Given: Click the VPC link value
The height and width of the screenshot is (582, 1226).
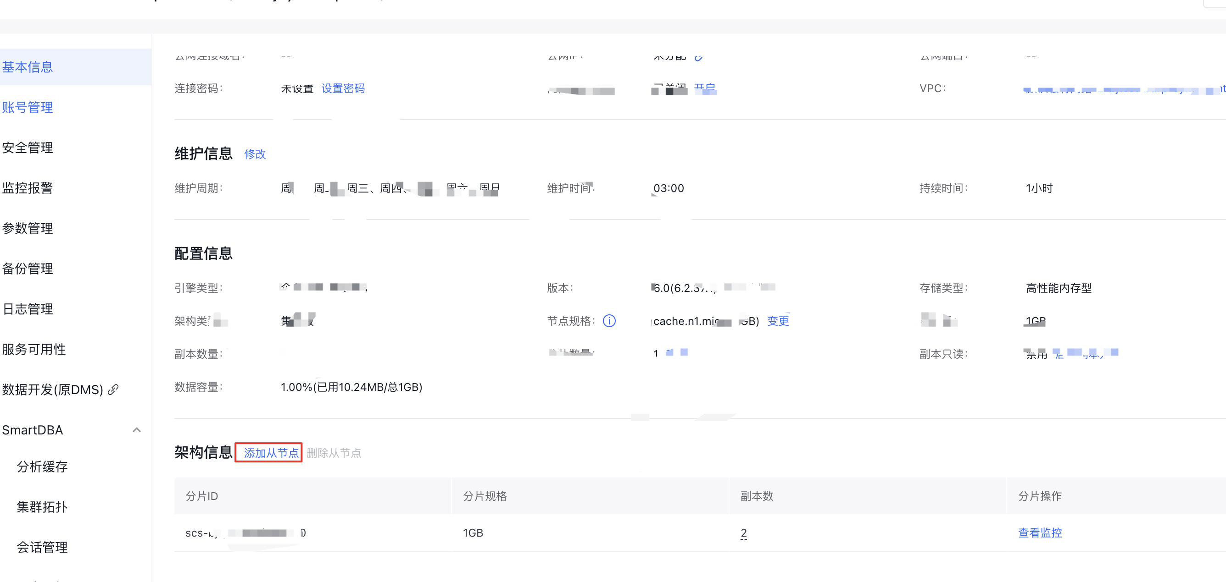Looking at the screenshot, I should tap(1125, 89).
